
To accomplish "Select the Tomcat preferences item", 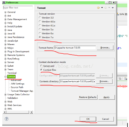I will point(11,77).
